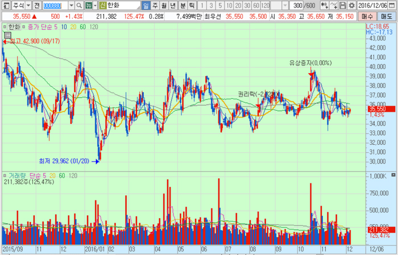Image resolution: width=398 pixels, height=255 pixels.
Task: Switch to daily chart with 일 button
Action: [146, 5]
